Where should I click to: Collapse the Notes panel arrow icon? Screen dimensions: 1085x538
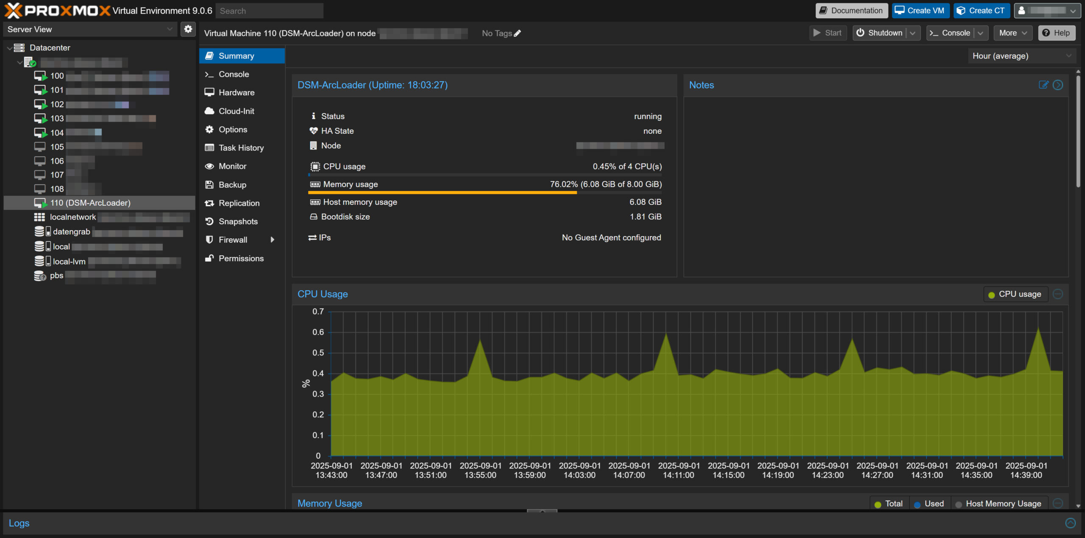[1058, 85]
